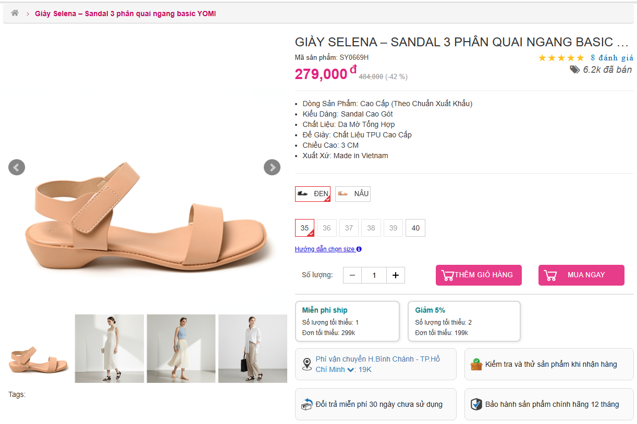The height and width of the screenshot is (424, 637).
Task: Click the warranty shield icon
Action: [x=476, y=404]
